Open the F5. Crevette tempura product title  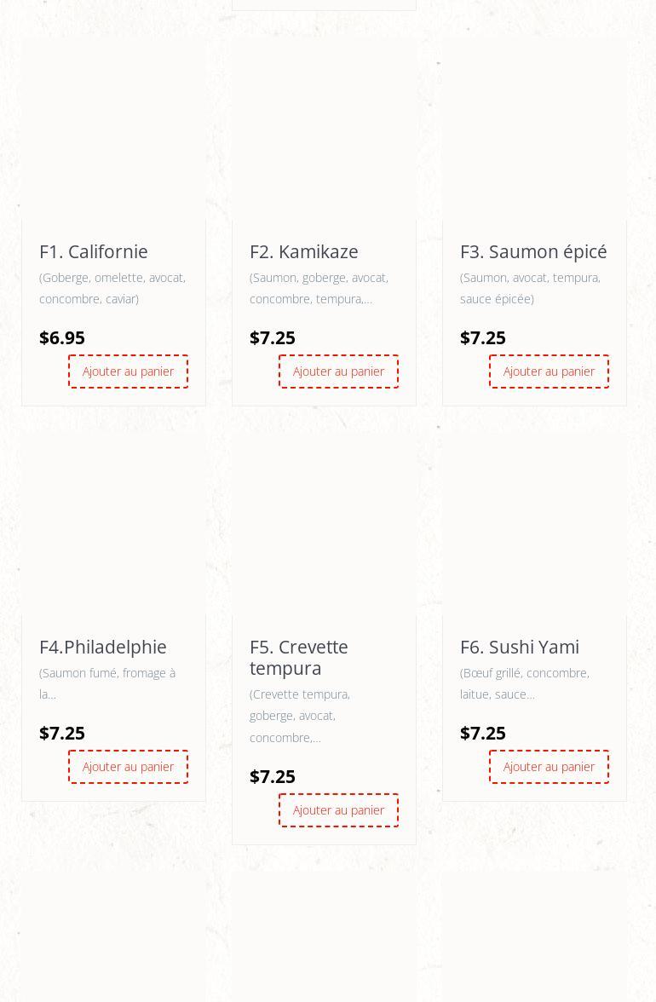[x=299, y=657]
